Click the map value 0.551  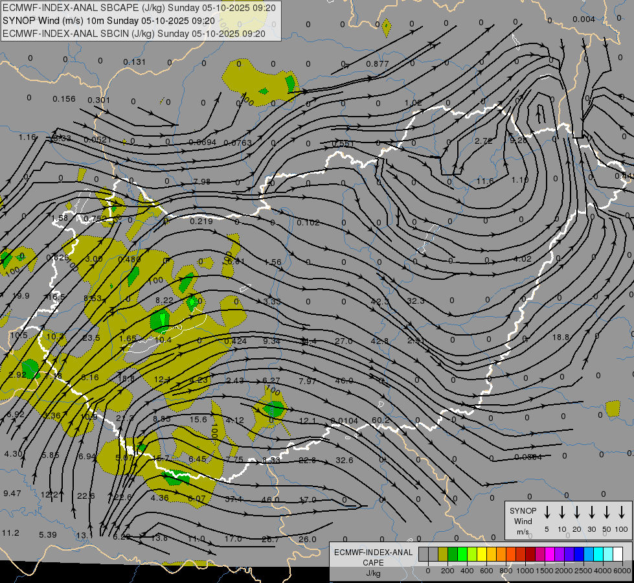pos(343,144)
